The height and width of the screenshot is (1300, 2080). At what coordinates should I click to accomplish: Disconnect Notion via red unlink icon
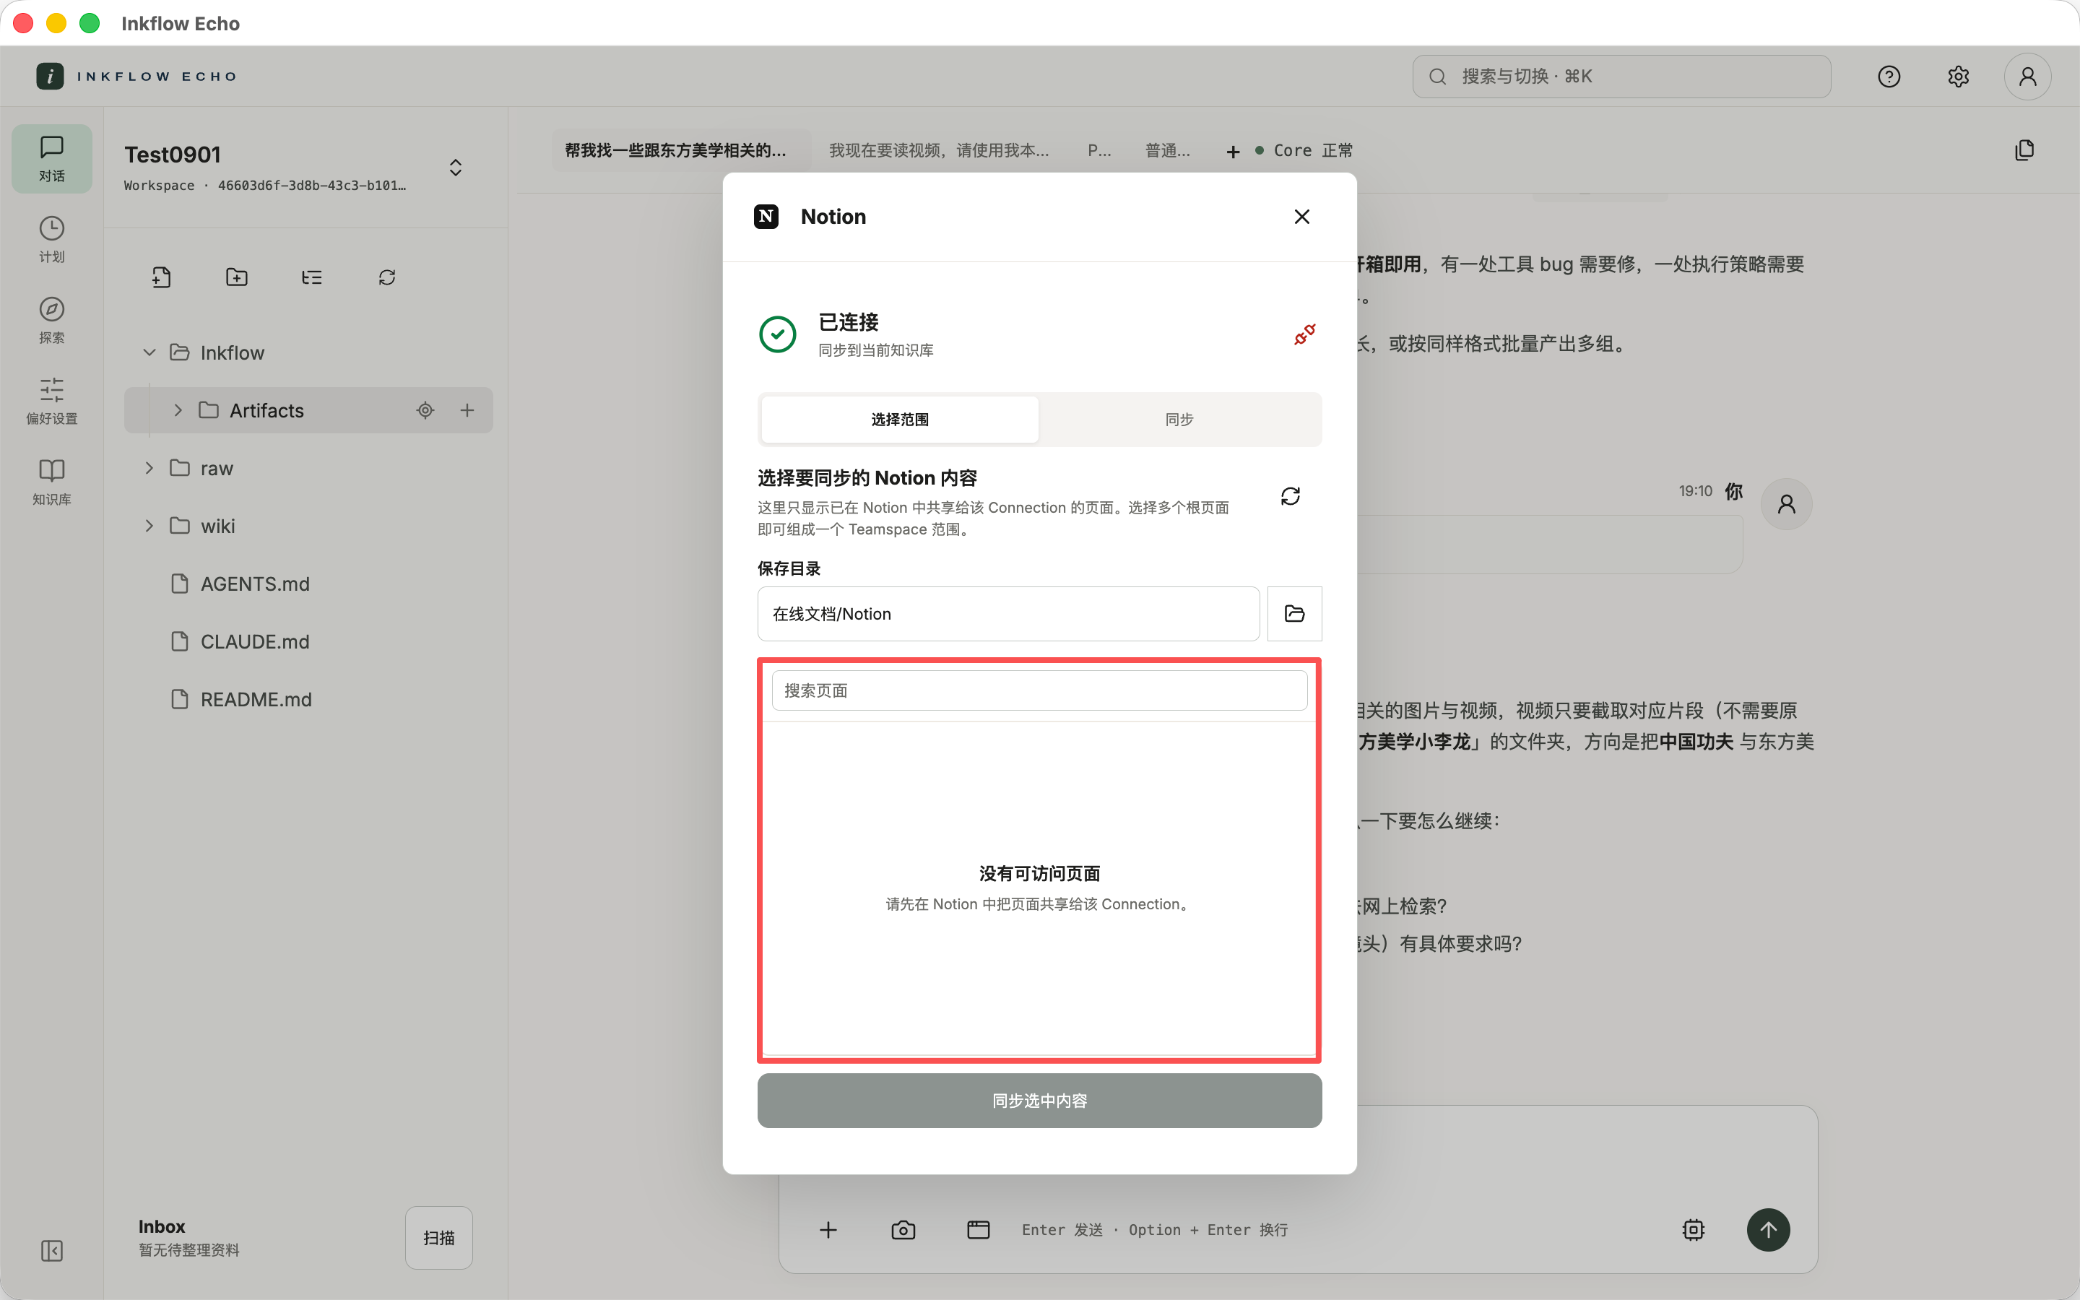(1304, 334)
